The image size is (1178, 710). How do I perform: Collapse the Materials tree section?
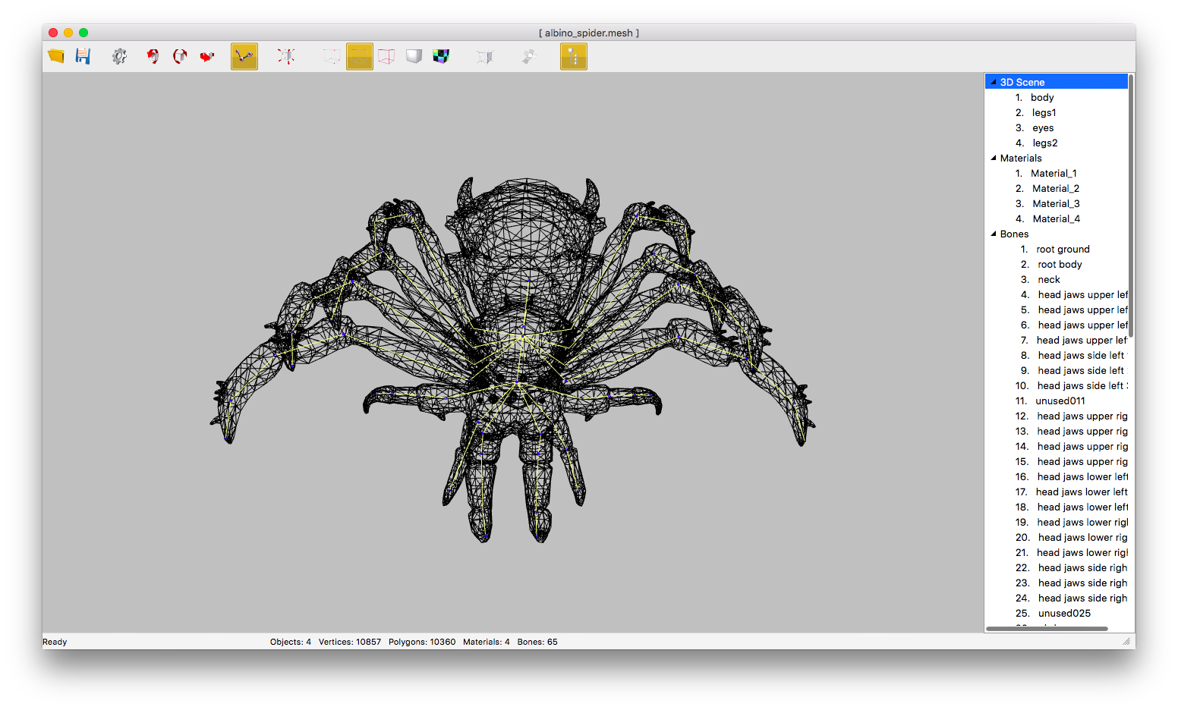point(994,158)
